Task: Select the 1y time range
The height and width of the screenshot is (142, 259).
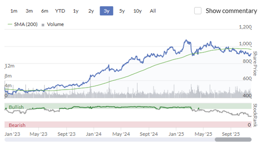Action: (x=76, y=11)
